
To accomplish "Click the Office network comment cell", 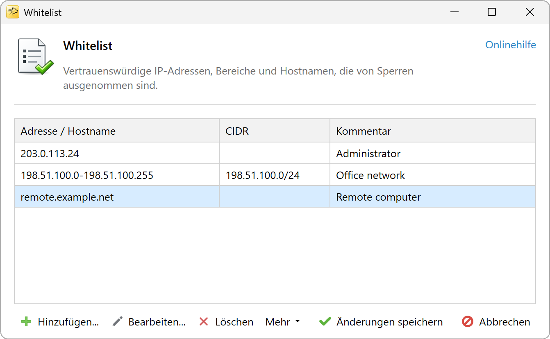I will 433,175.
